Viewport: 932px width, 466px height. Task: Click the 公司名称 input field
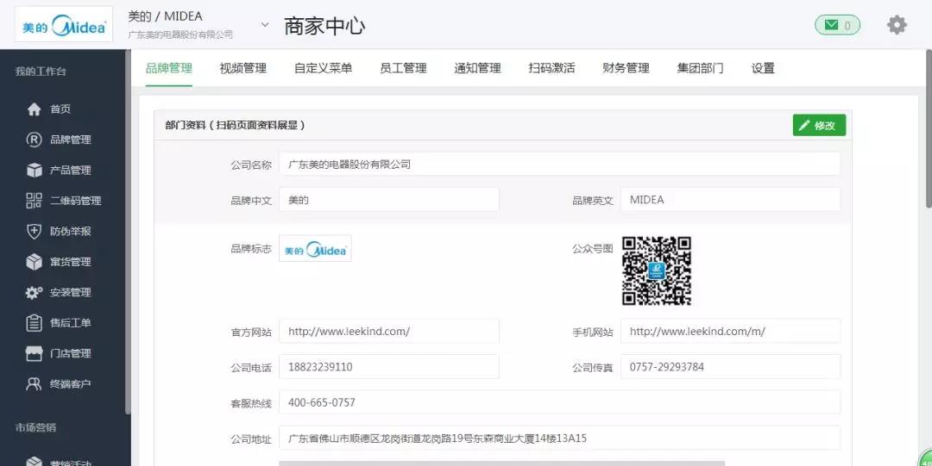pos(559,165)
